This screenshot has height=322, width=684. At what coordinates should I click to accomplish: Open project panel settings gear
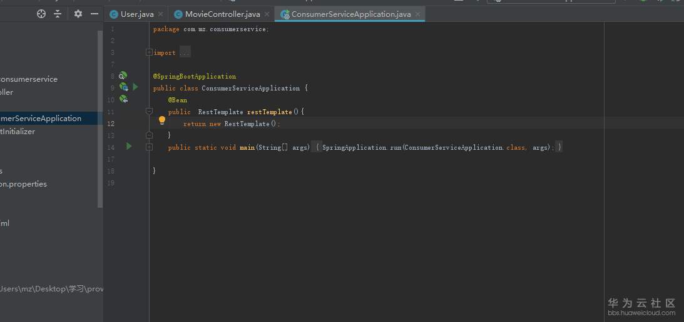tap(78, 14)
